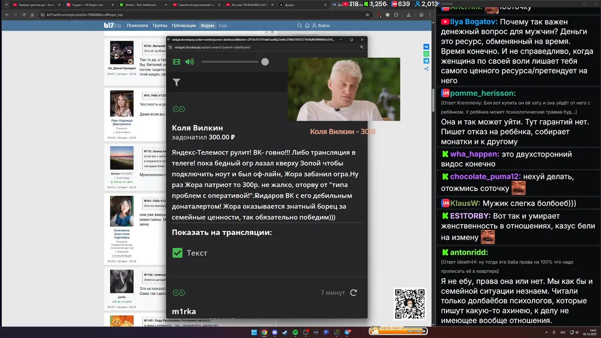Reload the b17.ru page
The width and height of the screenshot is (601, 338).
[24, 15]
